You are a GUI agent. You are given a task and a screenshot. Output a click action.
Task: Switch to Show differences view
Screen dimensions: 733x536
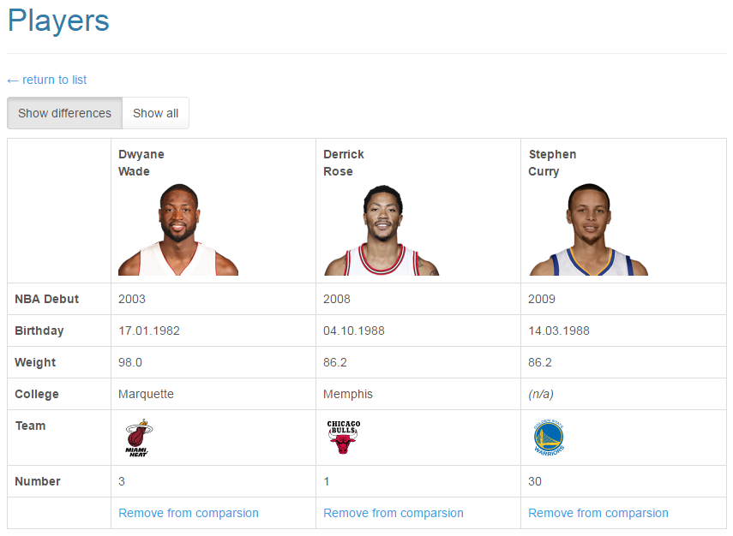63,113
